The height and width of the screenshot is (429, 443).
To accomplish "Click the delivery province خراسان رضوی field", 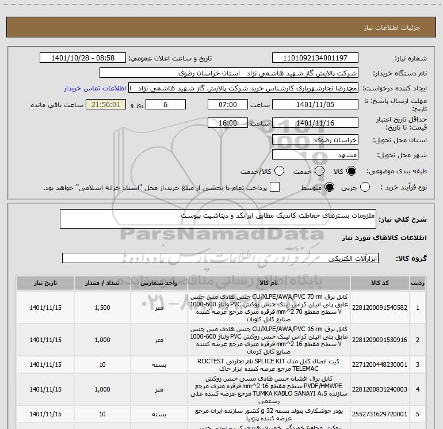I will click(315, 140).
